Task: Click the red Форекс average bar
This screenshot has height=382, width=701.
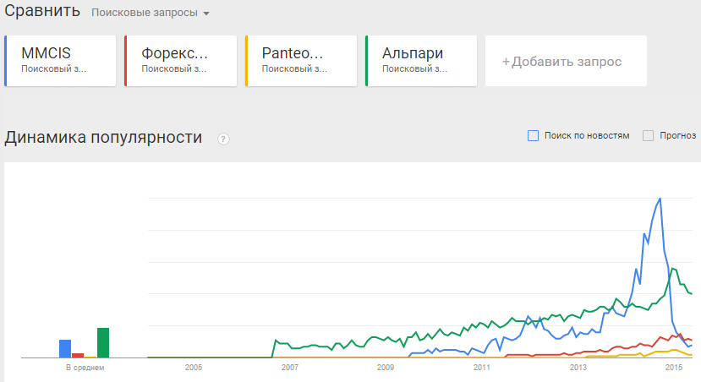Action: click(x=78, y=355)
